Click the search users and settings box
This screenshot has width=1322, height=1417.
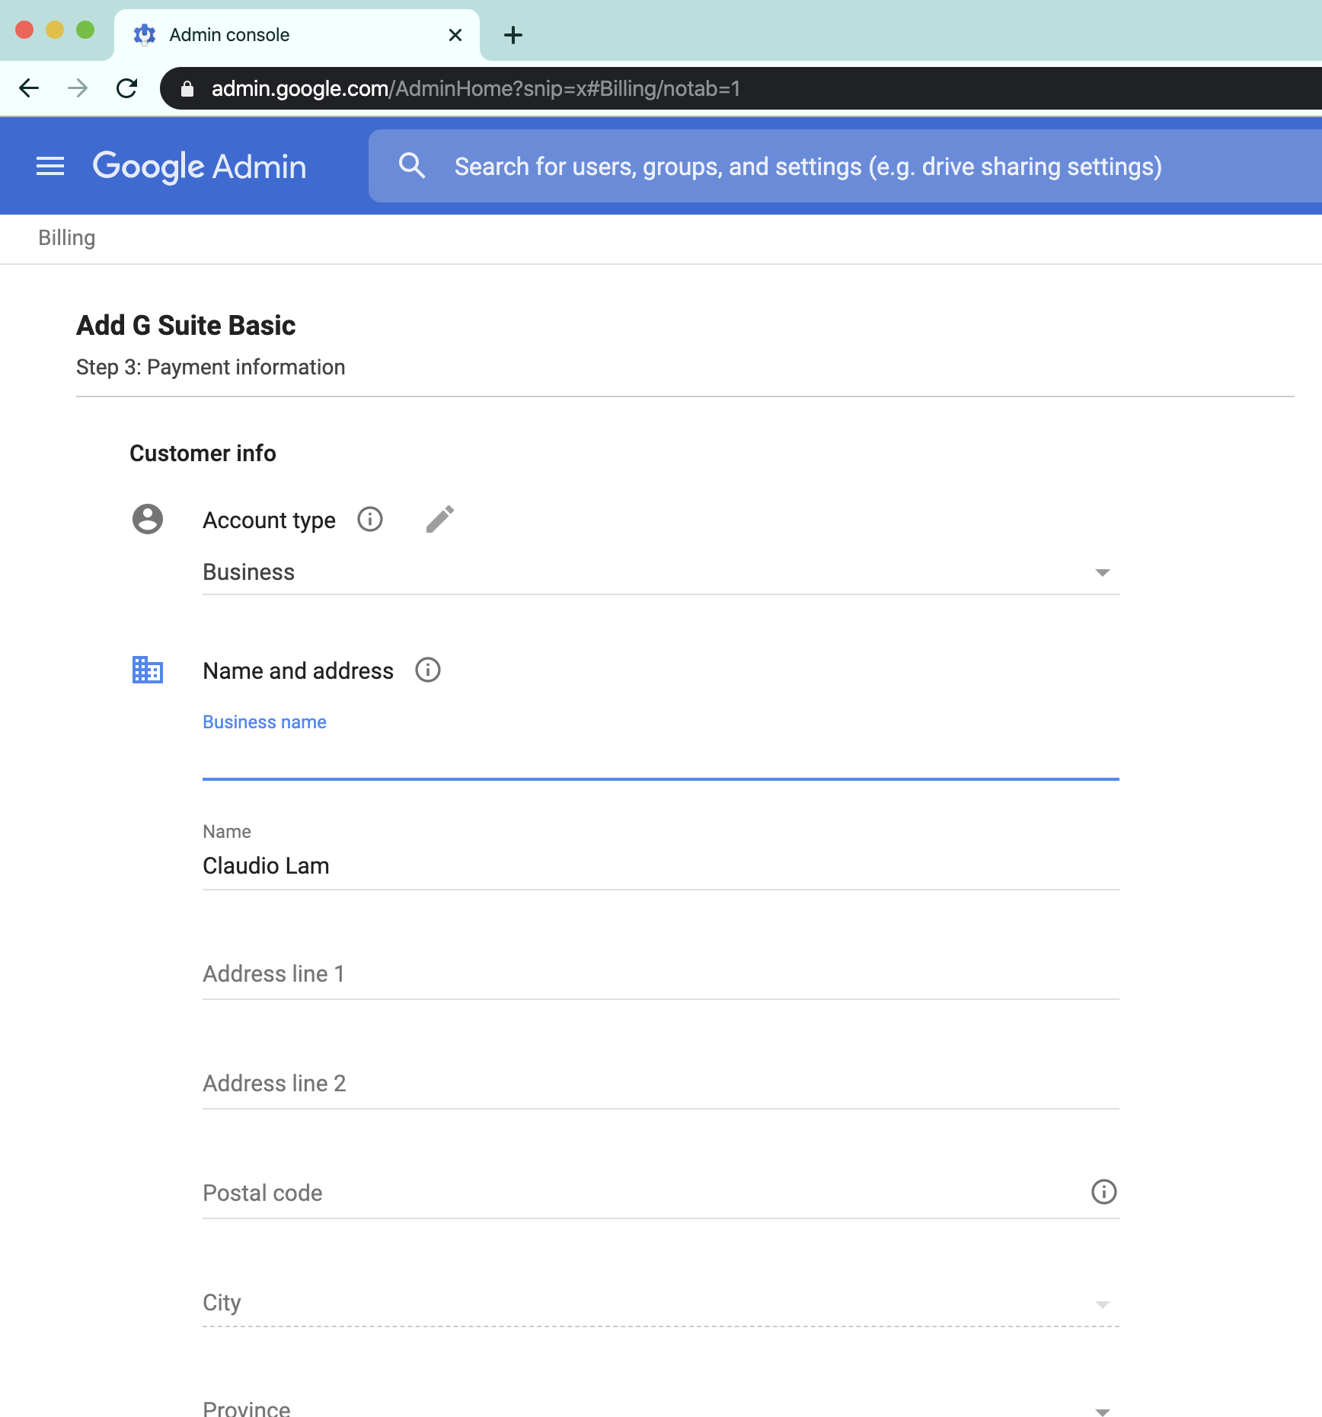click(845, 166)
